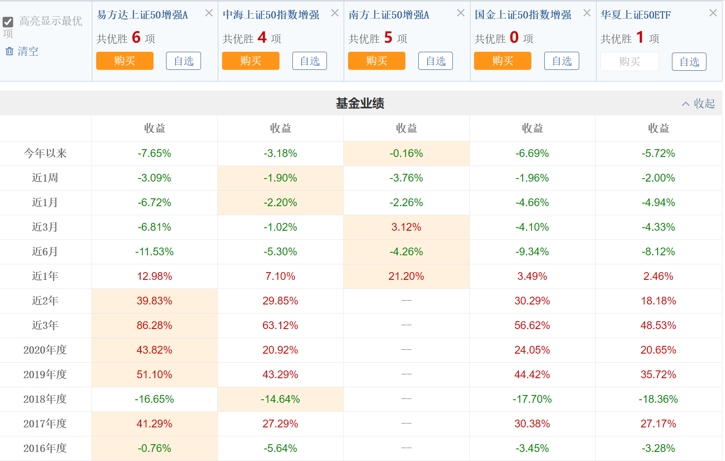Select the 2018年度 row label

45,399
